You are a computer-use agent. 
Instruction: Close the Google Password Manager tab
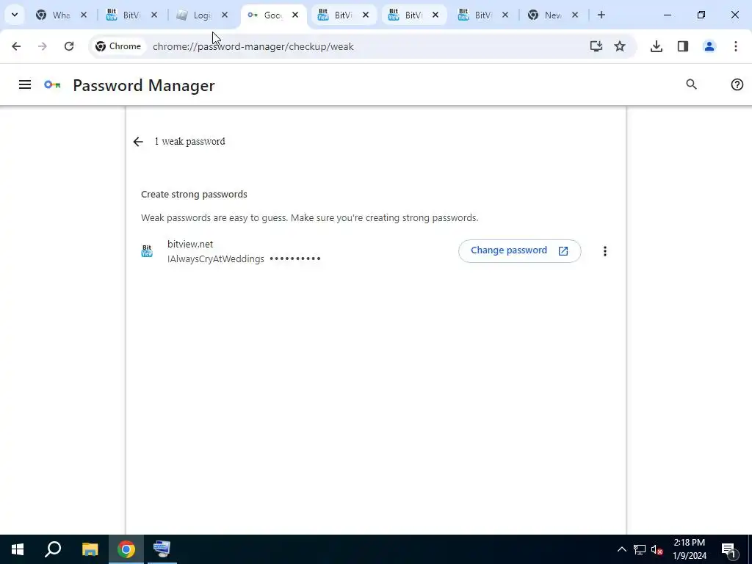(295, 15)
